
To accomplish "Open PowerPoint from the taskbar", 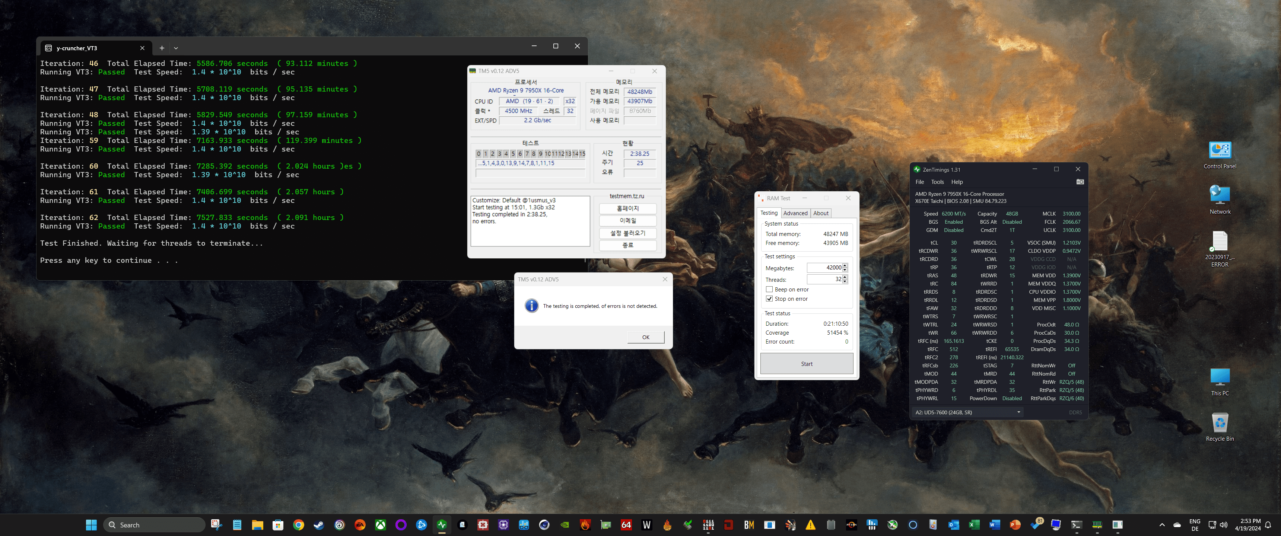I will (x=1015, y=524).
